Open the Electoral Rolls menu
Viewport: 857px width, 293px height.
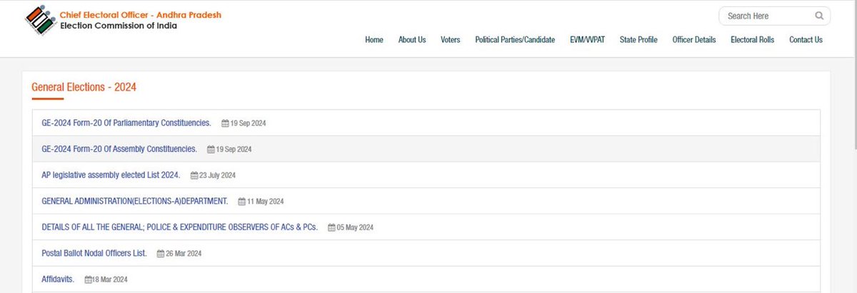pyautogui.click(x=752, y=40)
